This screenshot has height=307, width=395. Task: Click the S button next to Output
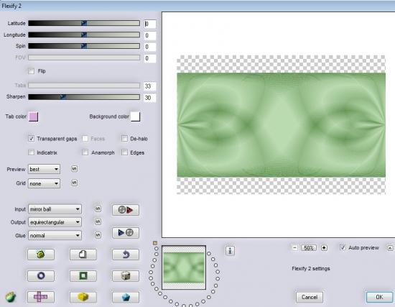coord(98,221)
